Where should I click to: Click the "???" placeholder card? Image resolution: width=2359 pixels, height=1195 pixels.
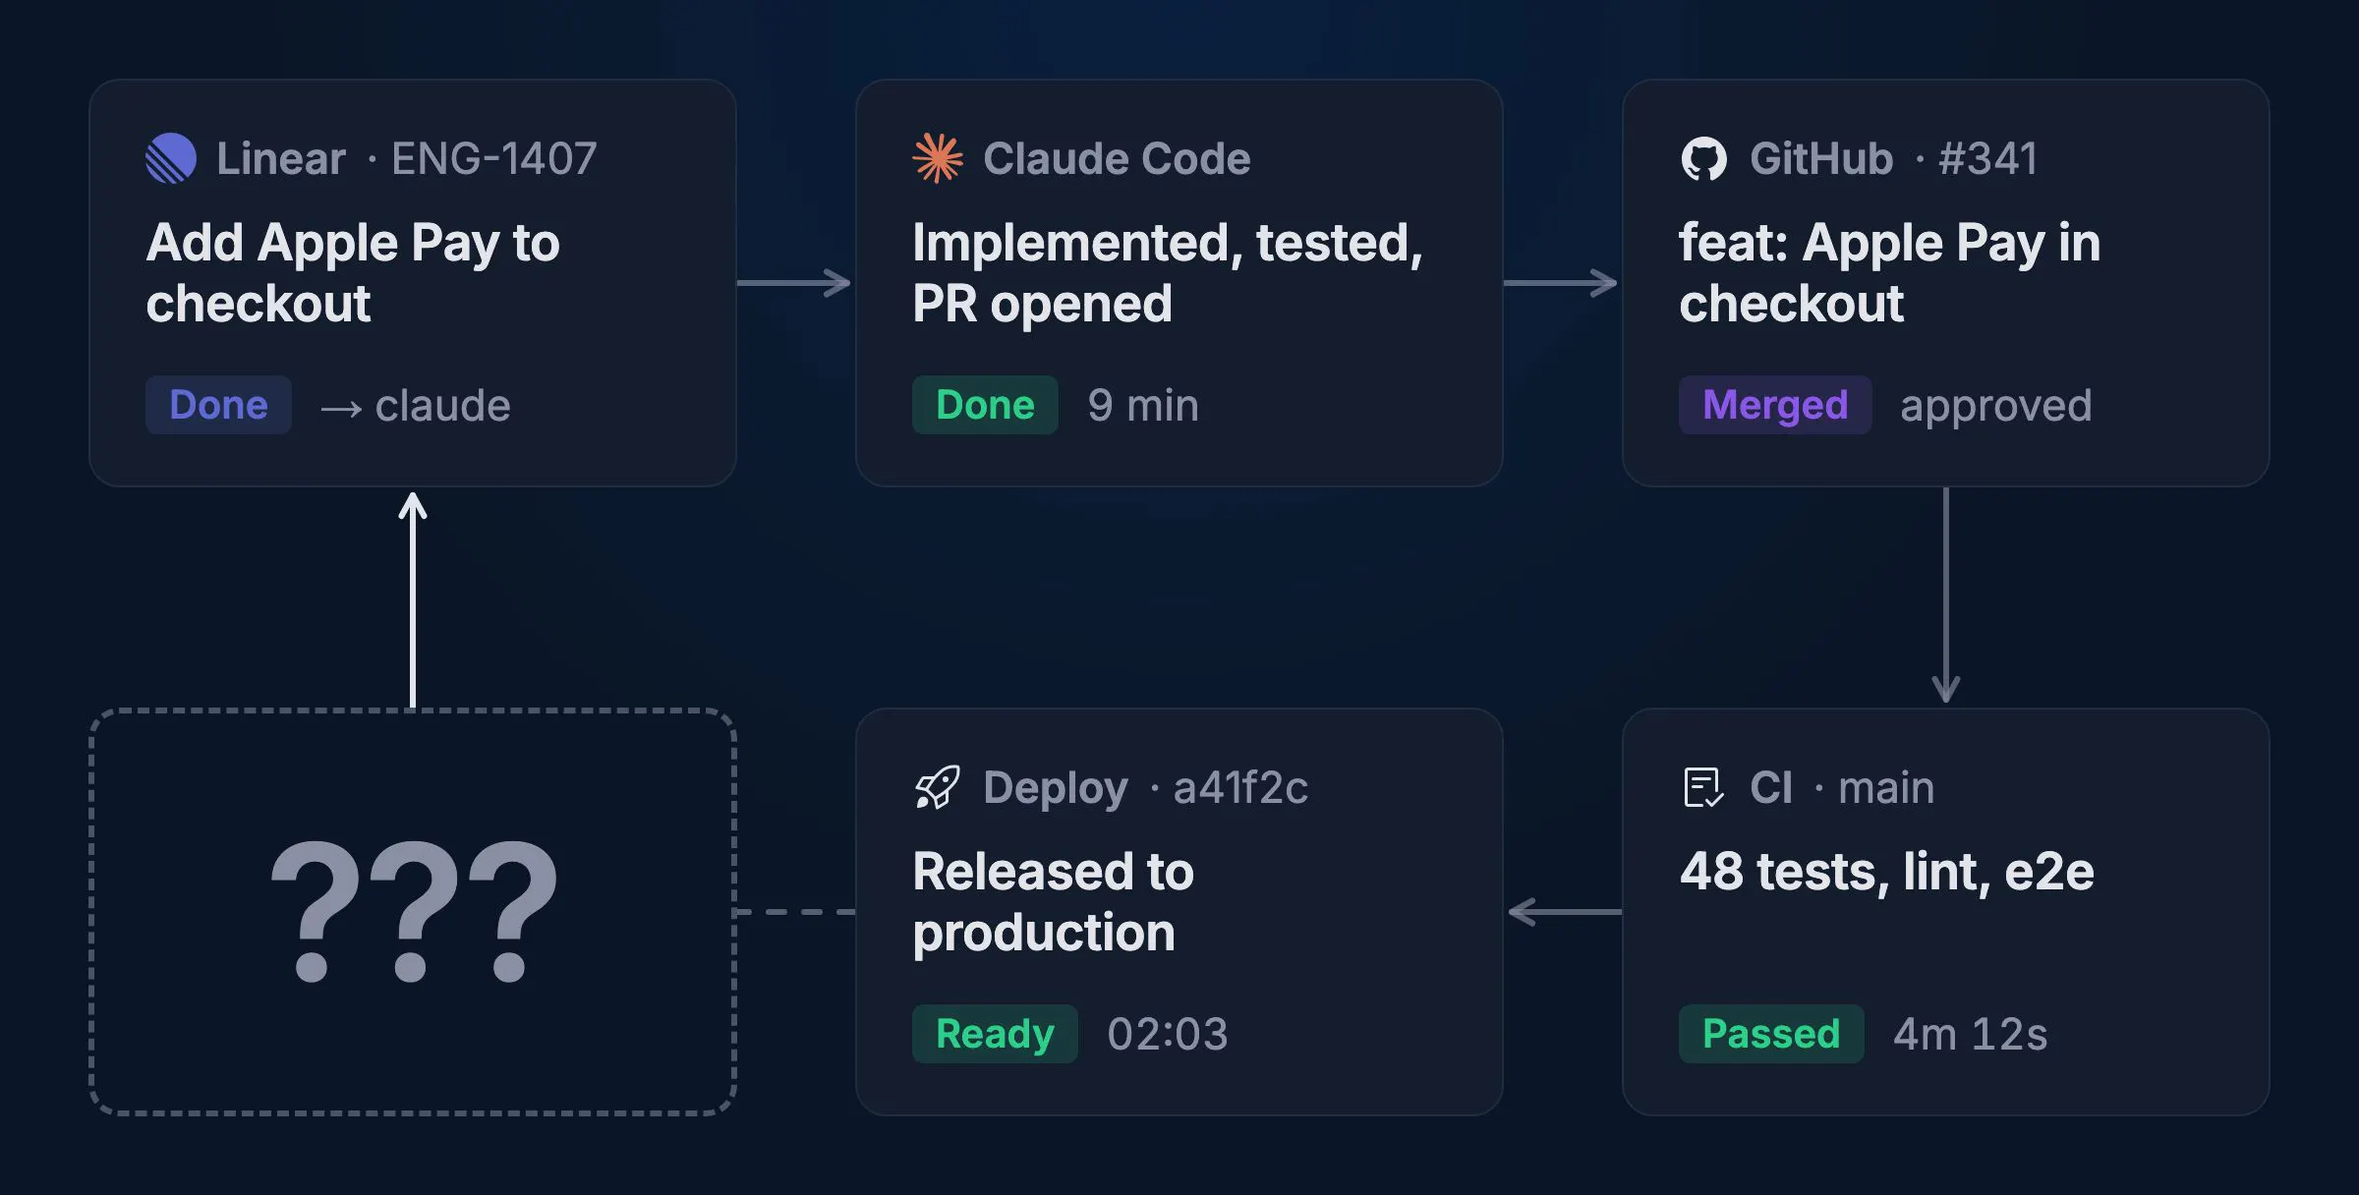(x=413, y=912)
